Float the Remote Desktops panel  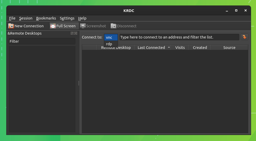tap(72, 33)
